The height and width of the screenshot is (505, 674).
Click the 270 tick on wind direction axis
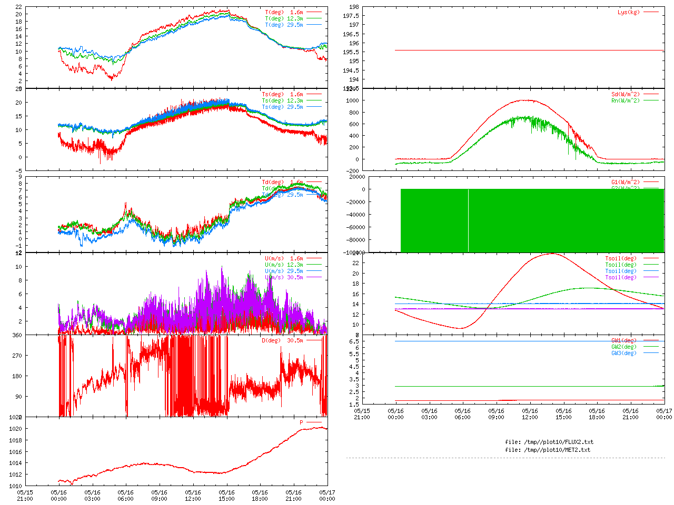click(x=17, y=356)
